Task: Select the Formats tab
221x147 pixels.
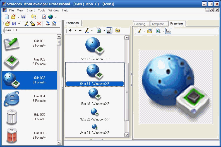Action: (72, 23)
